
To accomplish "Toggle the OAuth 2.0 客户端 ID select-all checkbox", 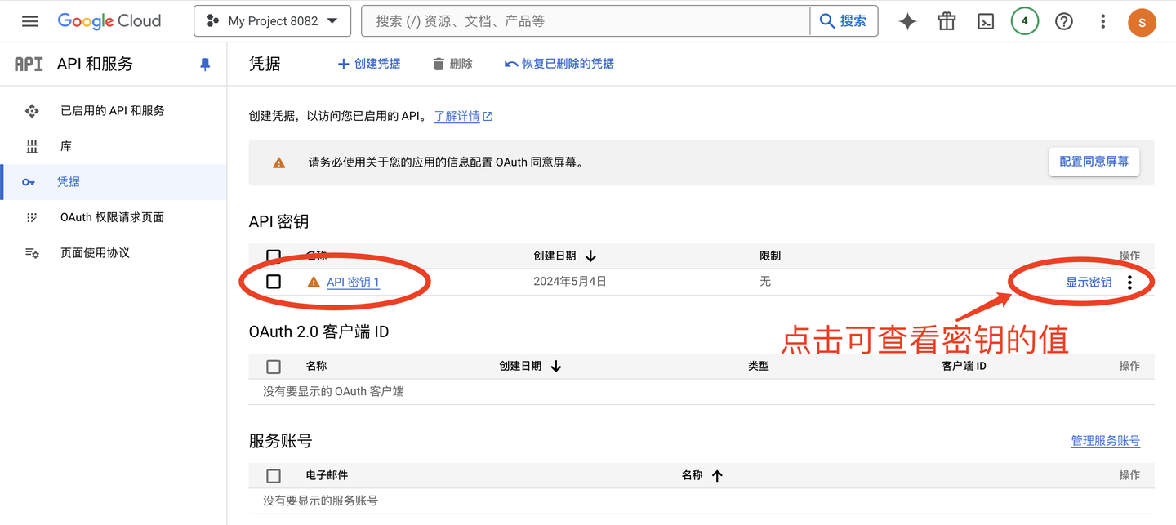I will 274,367.
